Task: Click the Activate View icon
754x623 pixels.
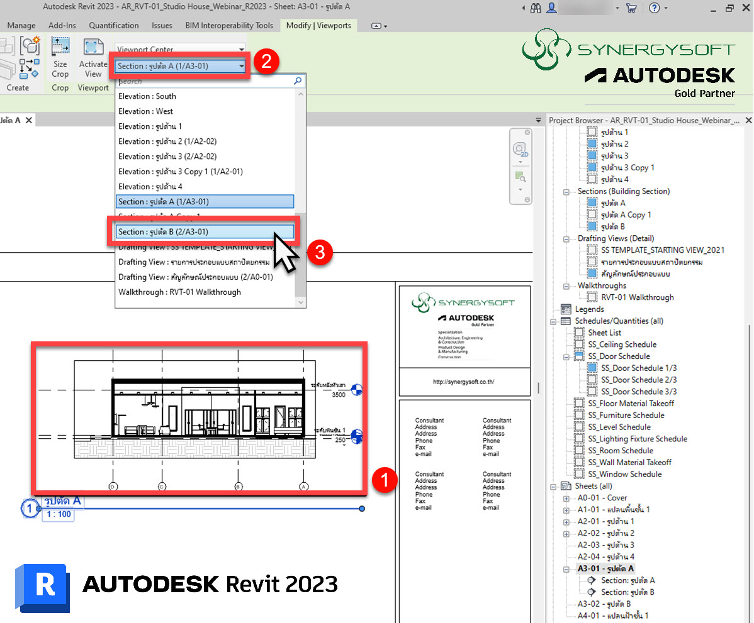Action: [x=93, y=48]
